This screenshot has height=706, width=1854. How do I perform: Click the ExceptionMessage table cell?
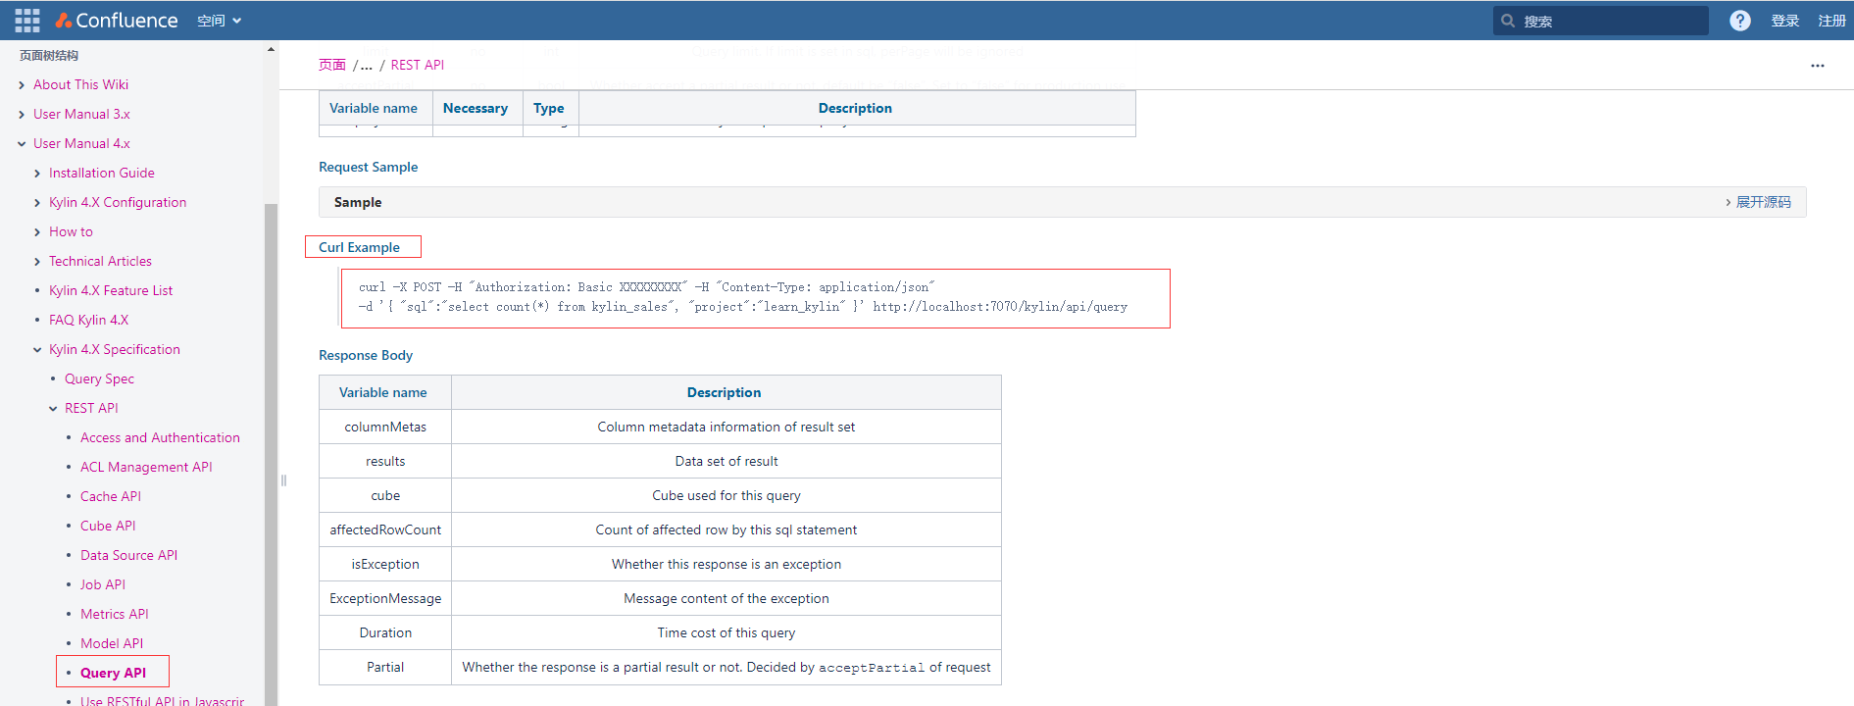(x=385, y=598)
